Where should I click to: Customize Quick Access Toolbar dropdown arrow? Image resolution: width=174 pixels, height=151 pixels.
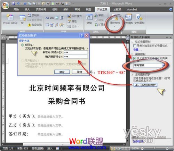[x=73, y=4]
